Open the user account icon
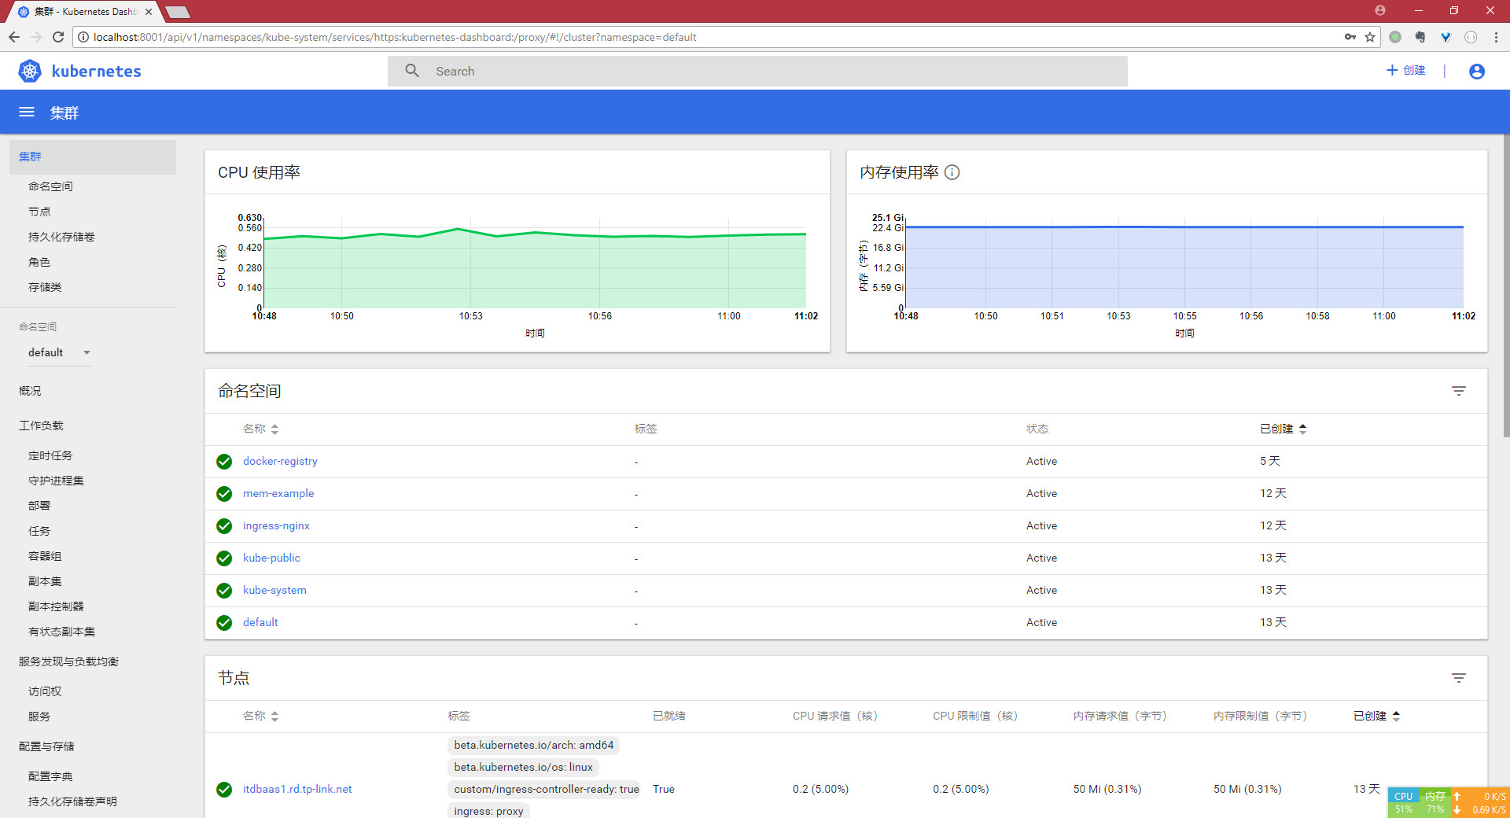This screenshot has height=818, width=1510. (x=1476, y=72)
